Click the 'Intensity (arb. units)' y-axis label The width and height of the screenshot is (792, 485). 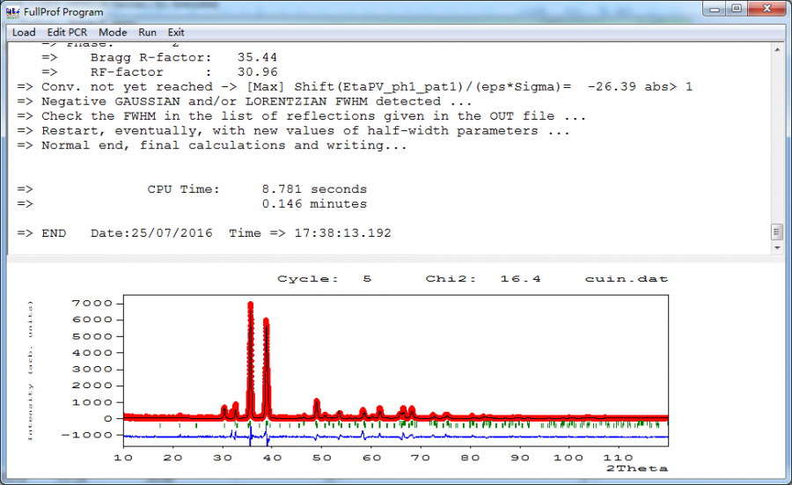(30, 371)
